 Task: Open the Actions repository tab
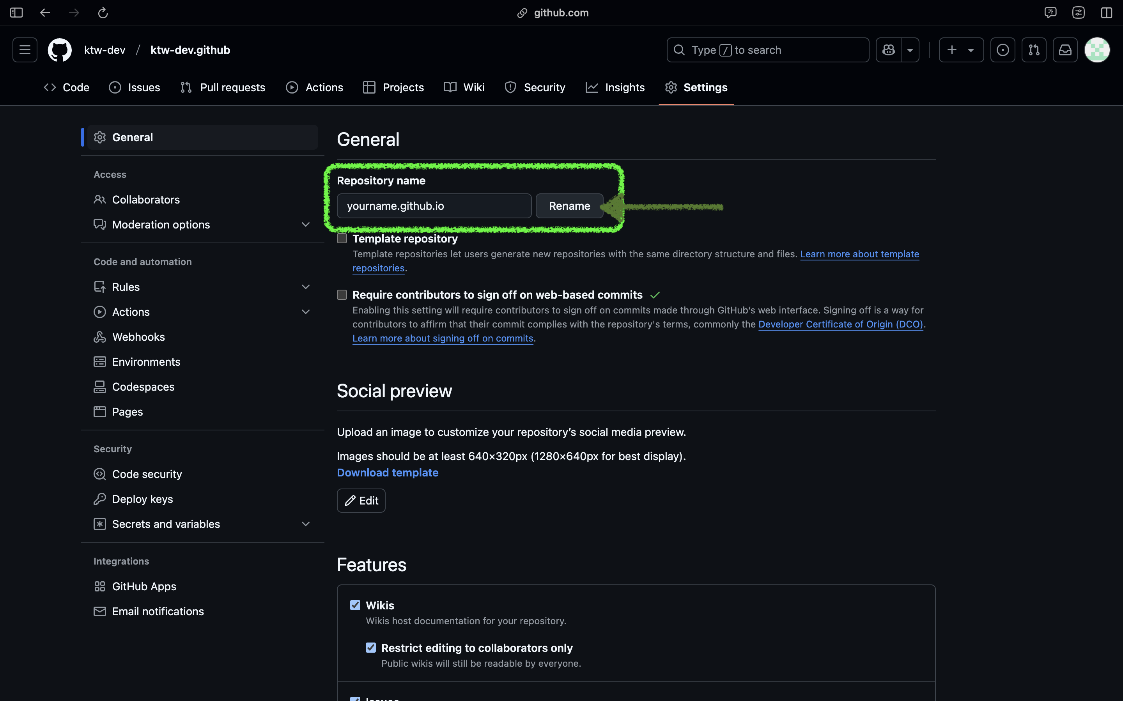(x=314, y=87)
